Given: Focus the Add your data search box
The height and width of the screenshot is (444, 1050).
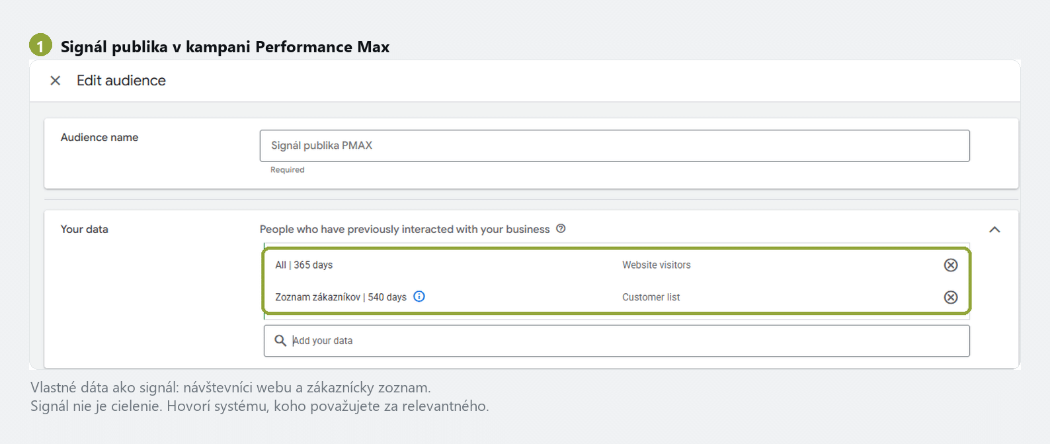Looking at the screenshot, I should [x=616, y=341].
